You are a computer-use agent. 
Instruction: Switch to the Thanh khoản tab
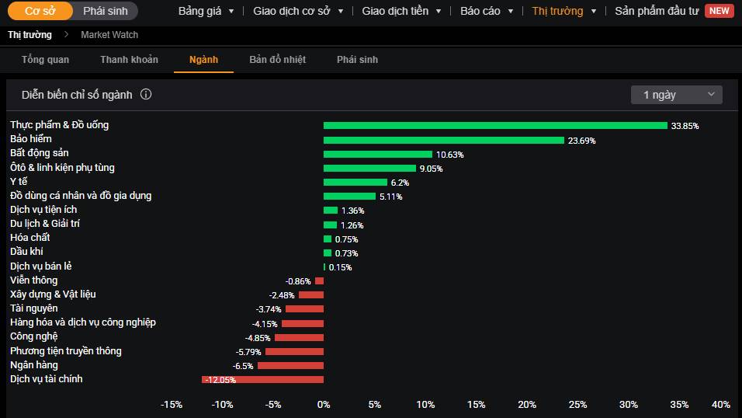click(129, 60)
